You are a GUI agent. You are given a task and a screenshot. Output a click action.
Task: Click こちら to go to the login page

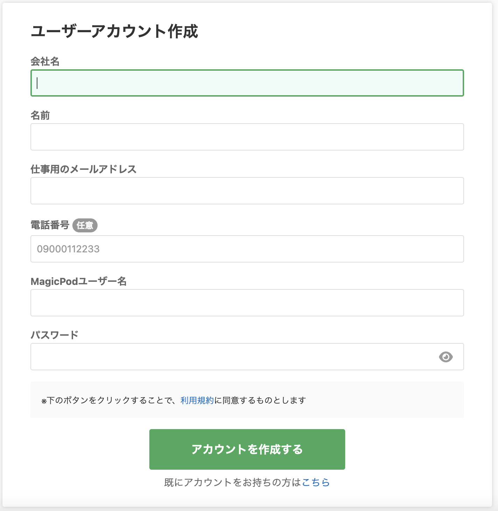[316, 482]
